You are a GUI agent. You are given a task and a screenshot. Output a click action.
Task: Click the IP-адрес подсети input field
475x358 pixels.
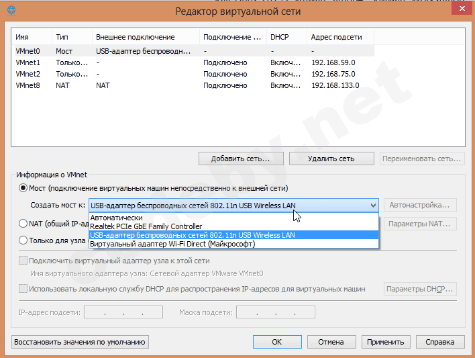123,312
